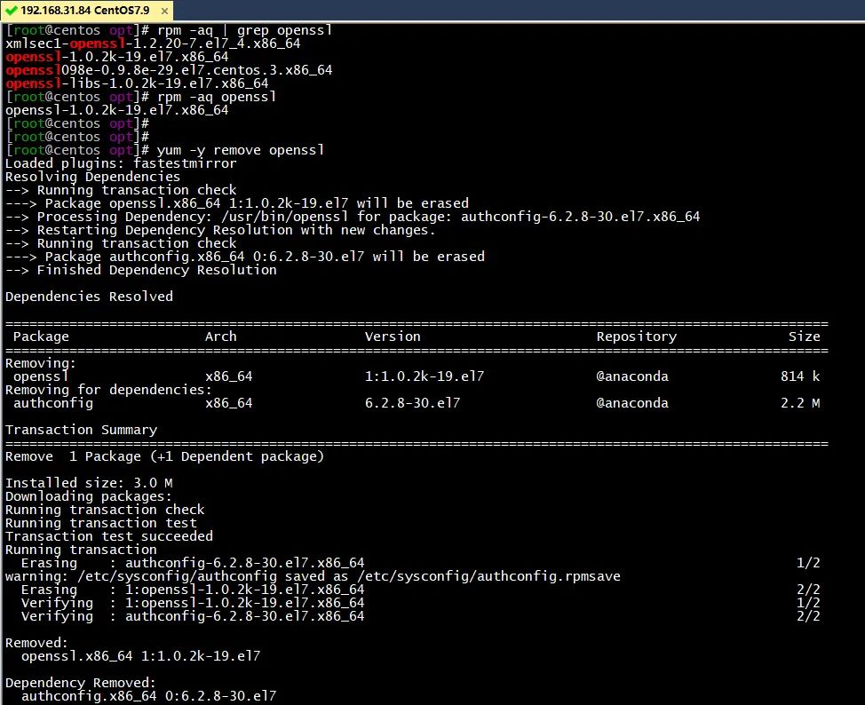Image resolution: width=865 pixels, height=705 pixels.
Task: Click the 'Repository' column header
Action: (x=637, y=337)
